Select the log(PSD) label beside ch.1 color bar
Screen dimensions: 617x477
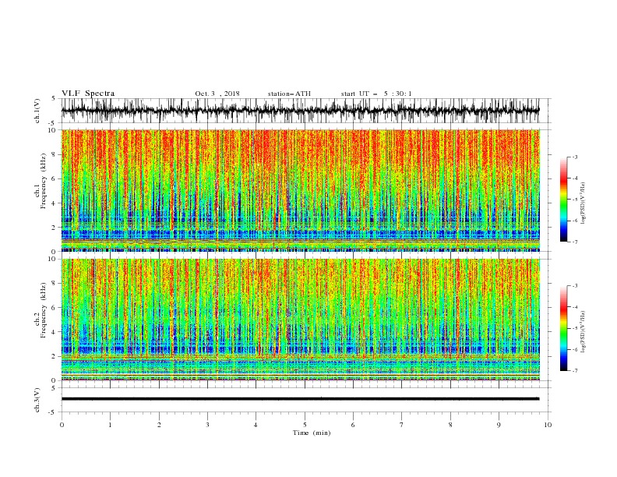(583, 203)
